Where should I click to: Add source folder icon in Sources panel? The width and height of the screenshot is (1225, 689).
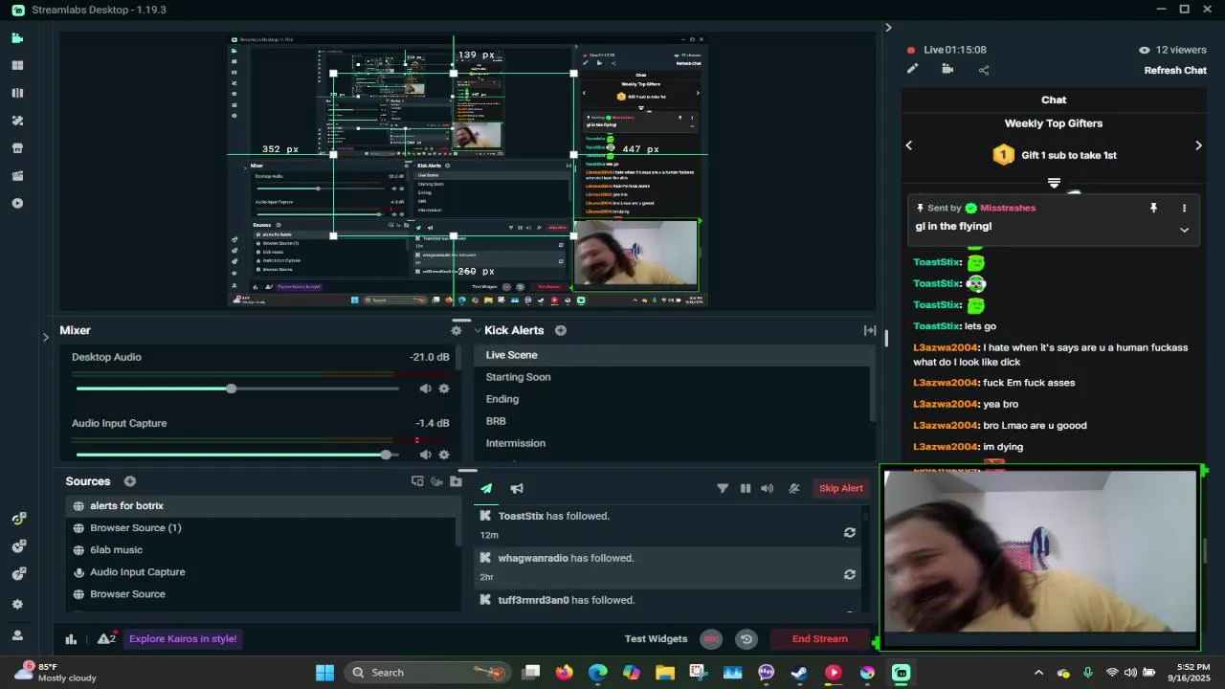tap(456, 481)
